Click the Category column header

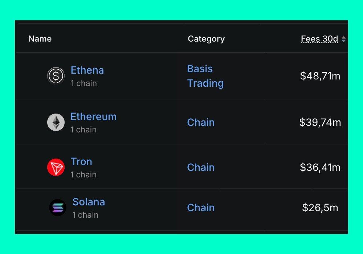(206, 39)
